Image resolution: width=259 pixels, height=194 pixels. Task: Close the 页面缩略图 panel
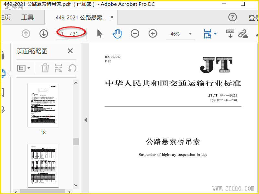(x=70, y=51)
